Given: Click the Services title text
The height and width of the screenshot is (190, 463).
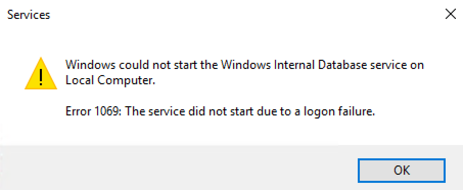Looking at the screenshot, I should (29, 14).
